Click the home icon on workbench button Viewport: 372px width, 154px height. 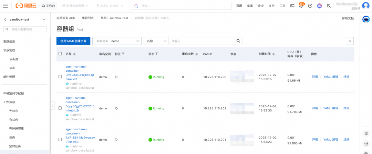point(43,6)
